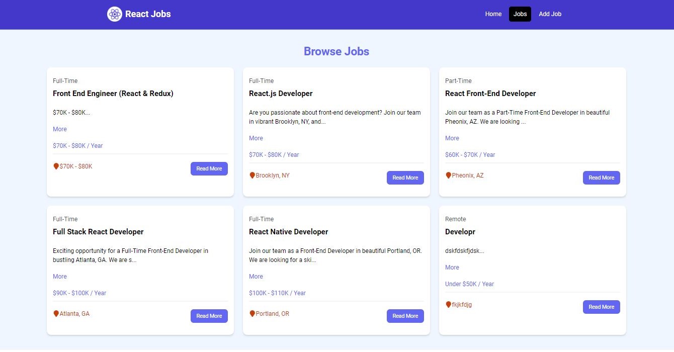674x352 pixels.
Task: Expand description of React.js Developer via More
Action: coord(256,138)
